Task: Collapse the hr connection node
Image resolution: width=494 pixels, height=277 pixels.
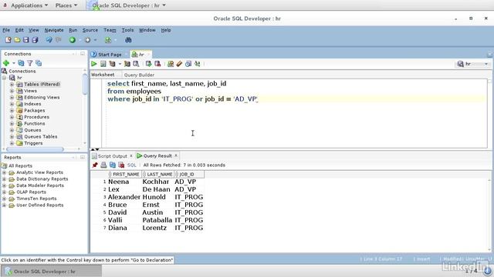Action: click(x=4, y=78)
